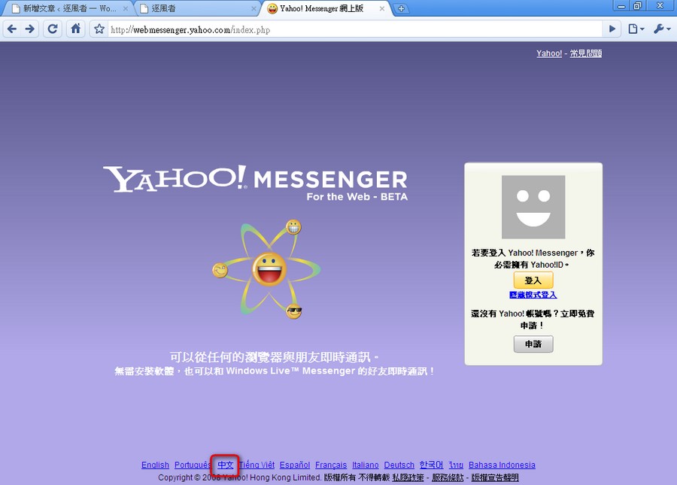
Task: Switch language to 中文
Action: coord(226,465)
